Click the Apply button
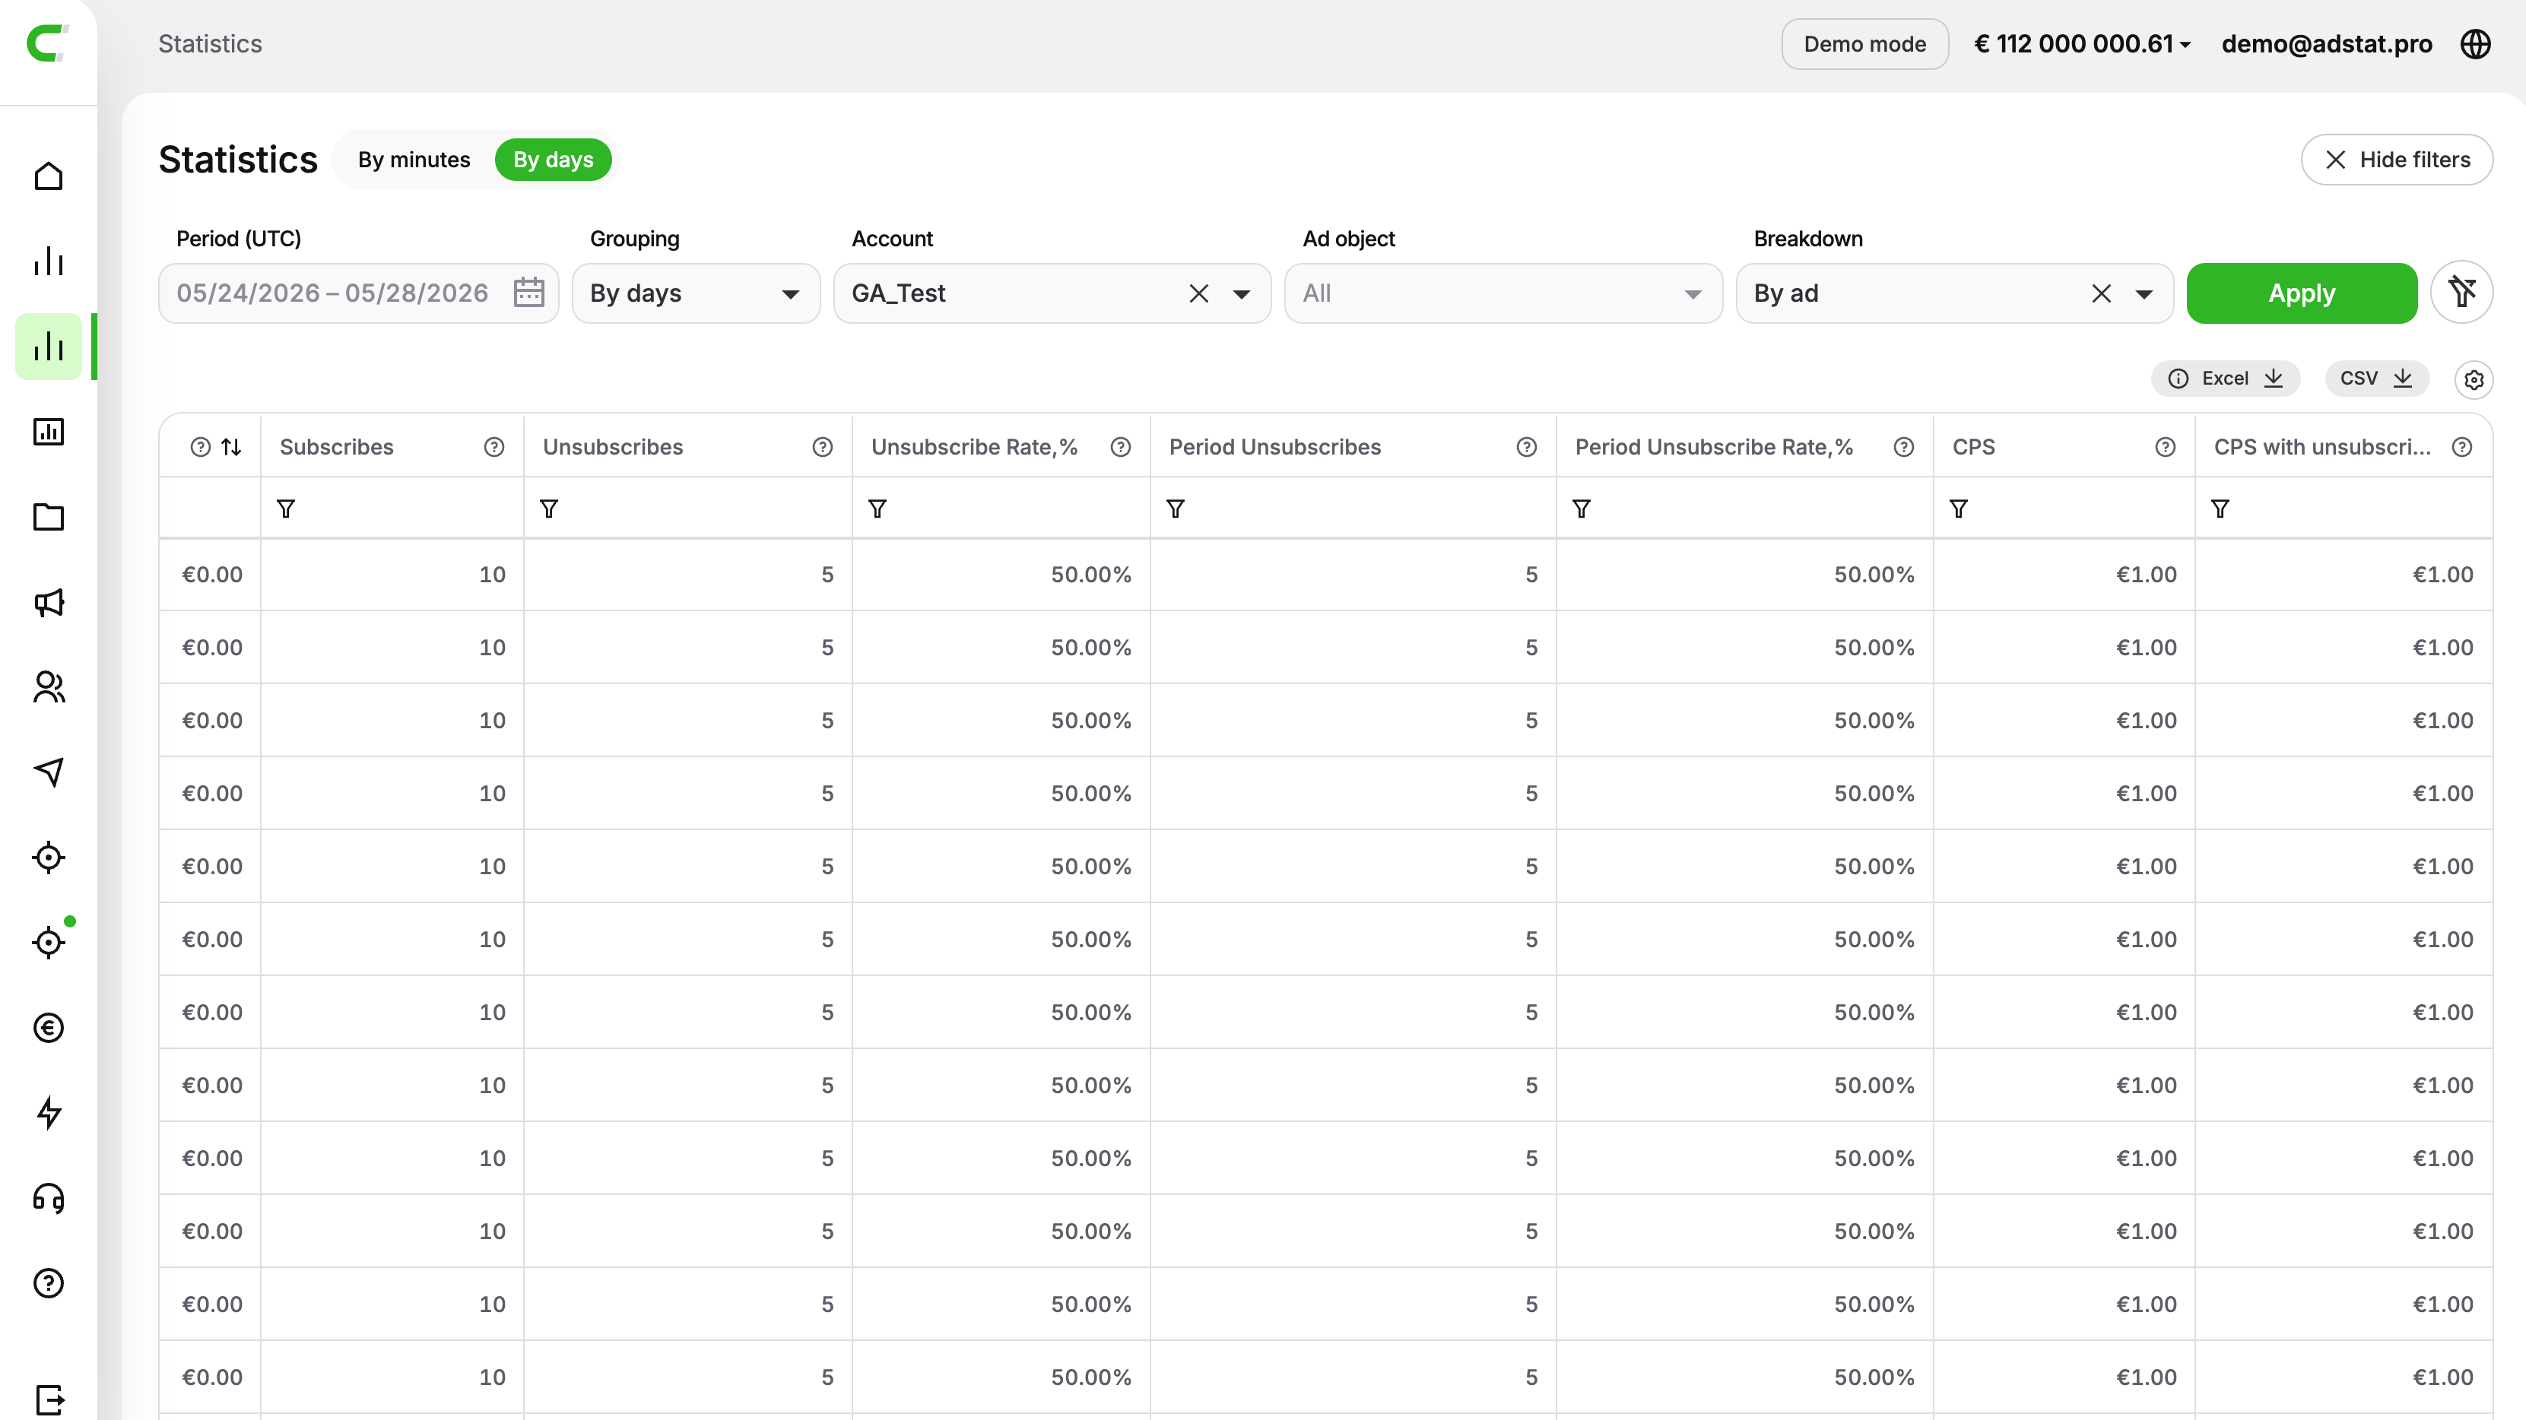Screen dimensions: 2526x1420 pyautogui.click(x=2302, y=293)
